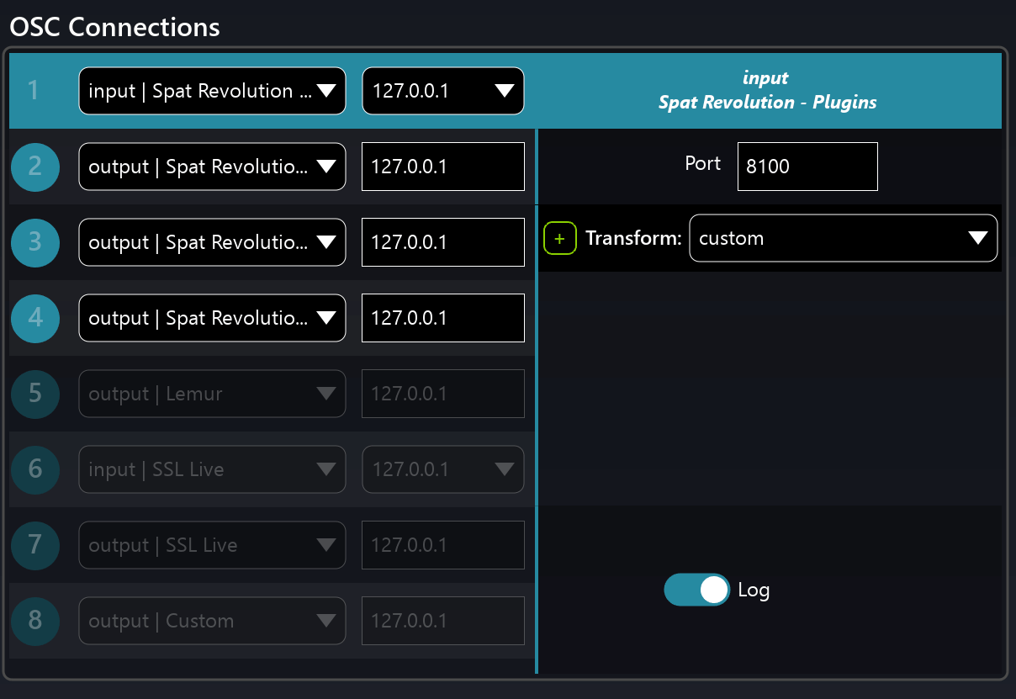This screenshot has width=1016, height=699.
Task: Click connection 3 IP address field
Action: (x=442, y=242)
